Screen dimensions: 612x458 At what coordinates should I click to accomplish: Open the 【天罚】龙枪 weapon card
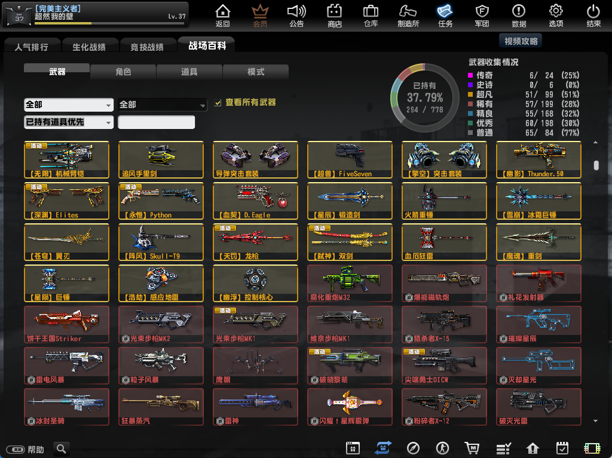click(x=255, y=242)
